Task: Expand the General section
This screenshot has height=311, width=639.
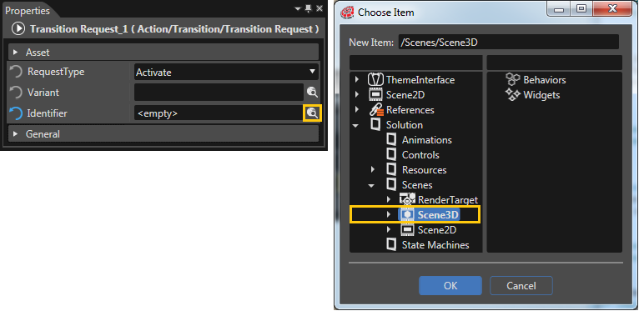Action: pos(16,134)
